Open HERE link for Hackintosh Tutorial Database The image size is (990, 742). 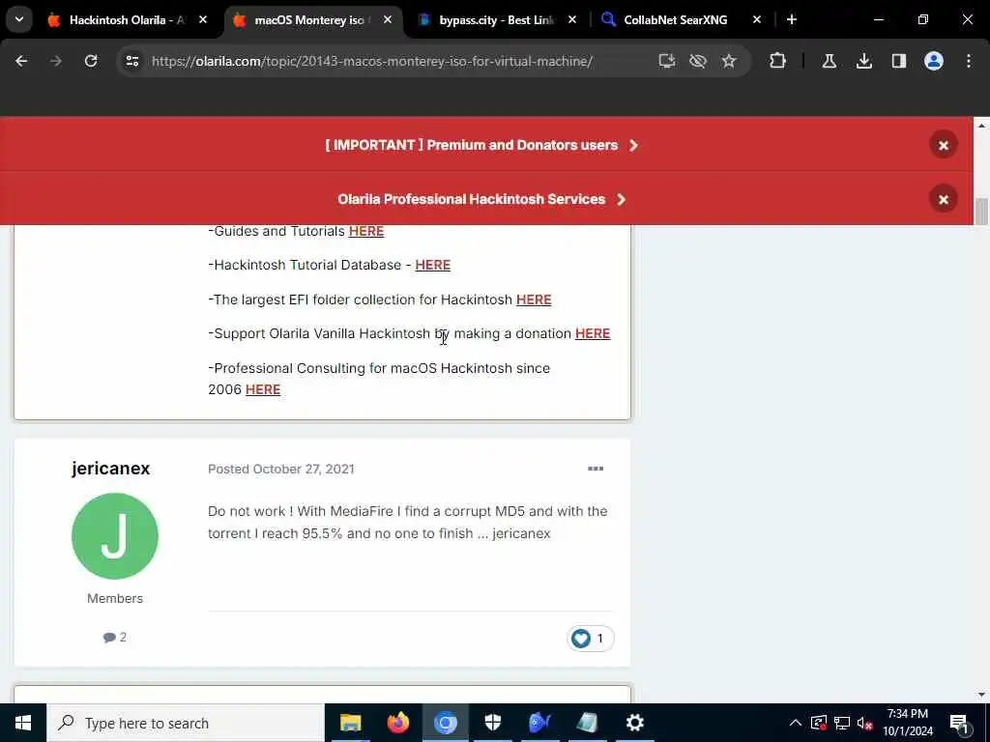point(432,265)
